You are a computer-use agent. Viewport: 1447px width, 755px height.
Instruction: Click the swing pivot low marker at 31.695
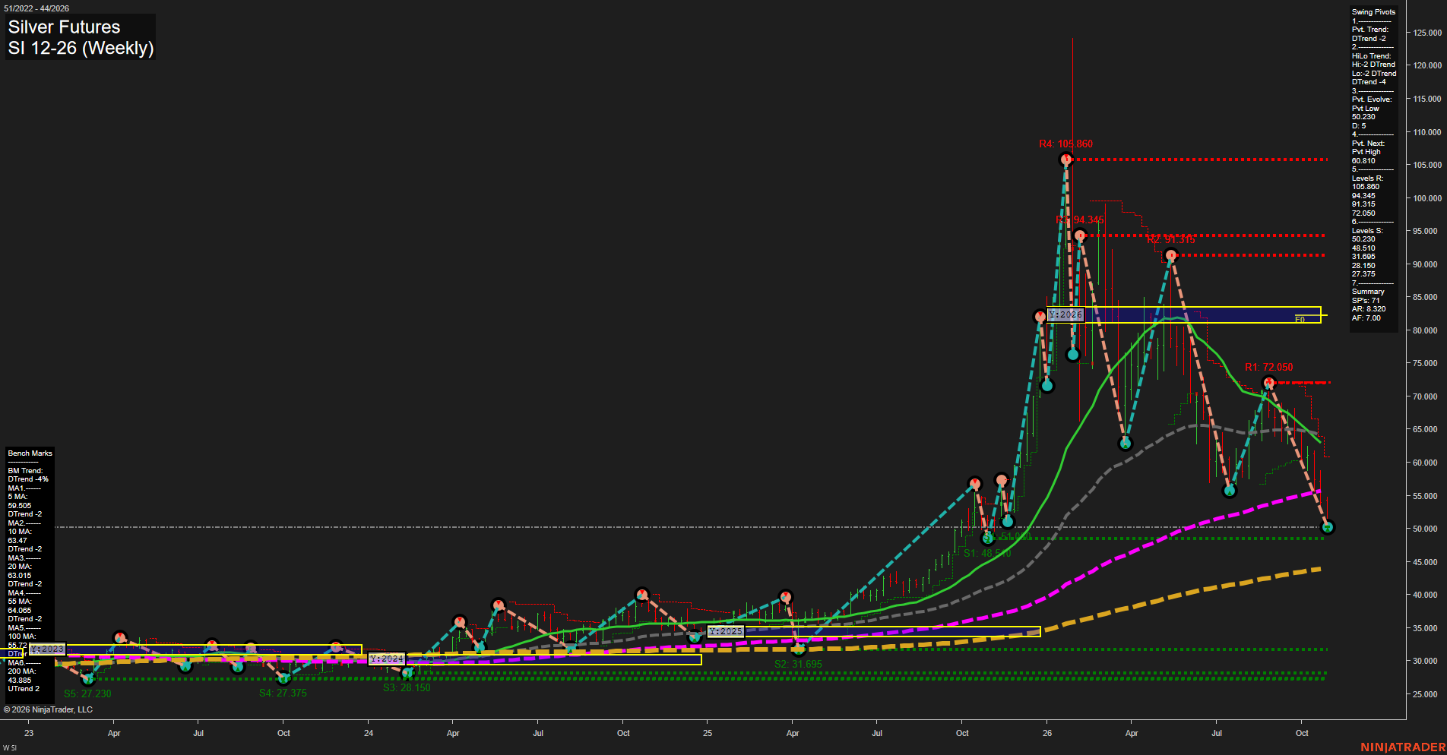(798, 649)
